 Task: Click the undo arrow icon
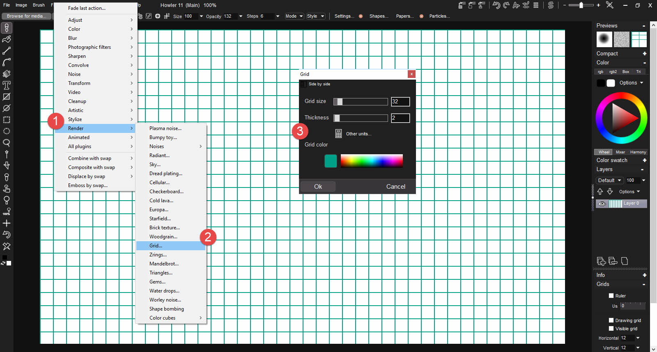click(x=496, y=5)
